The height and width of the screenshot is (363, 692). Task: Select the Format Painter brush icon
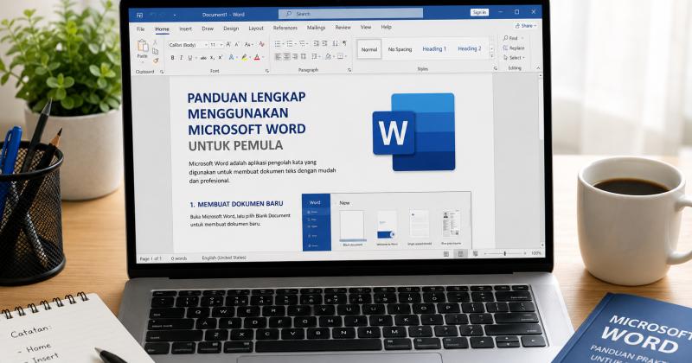156,60
